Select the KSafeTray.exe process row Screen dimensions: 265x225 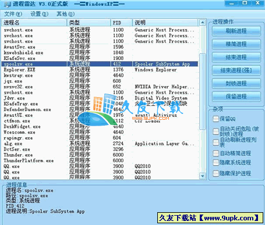click(100, 104)
